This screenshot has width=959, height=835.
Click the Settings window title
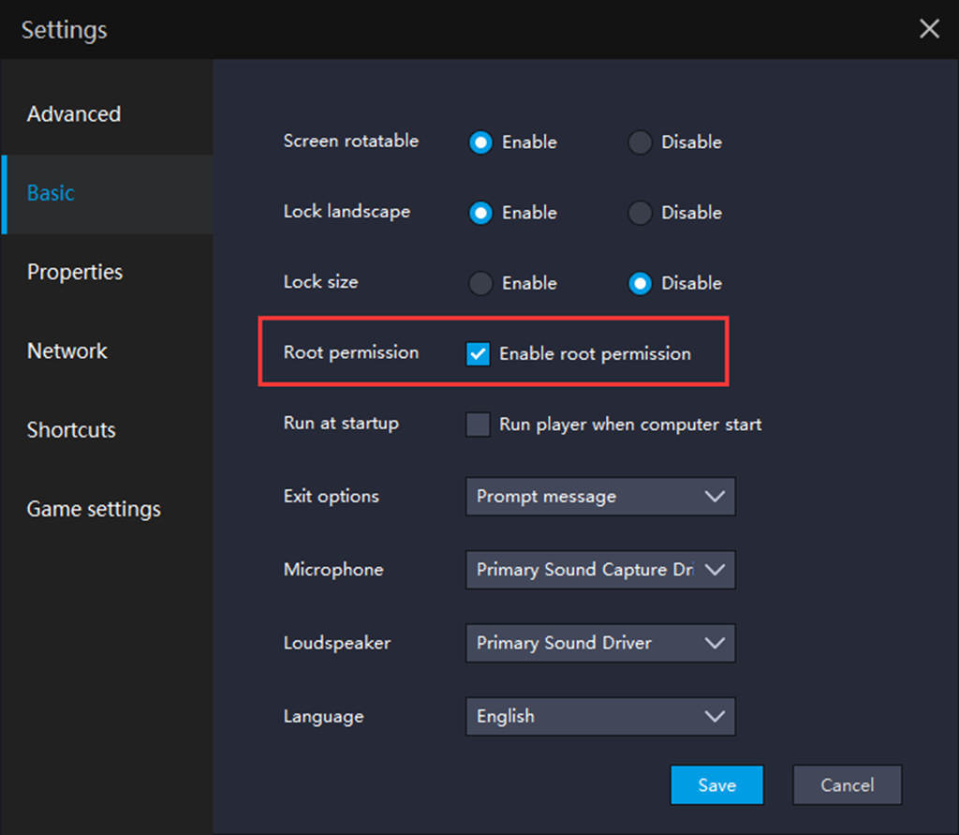pos(65,30)
